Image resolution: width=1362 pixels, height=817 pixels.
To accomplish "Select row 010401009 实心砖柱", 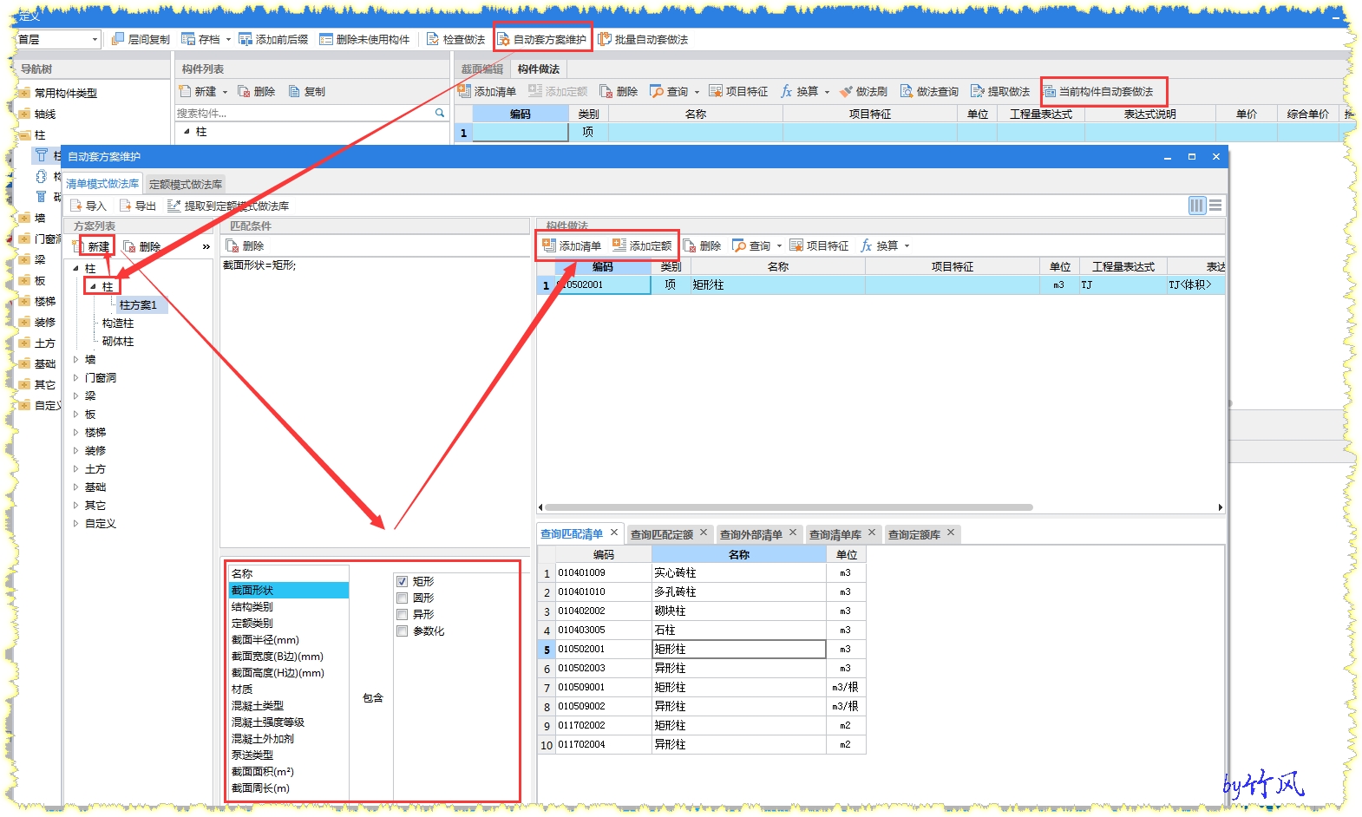I will pyautogui.click(x=702, y=572).
